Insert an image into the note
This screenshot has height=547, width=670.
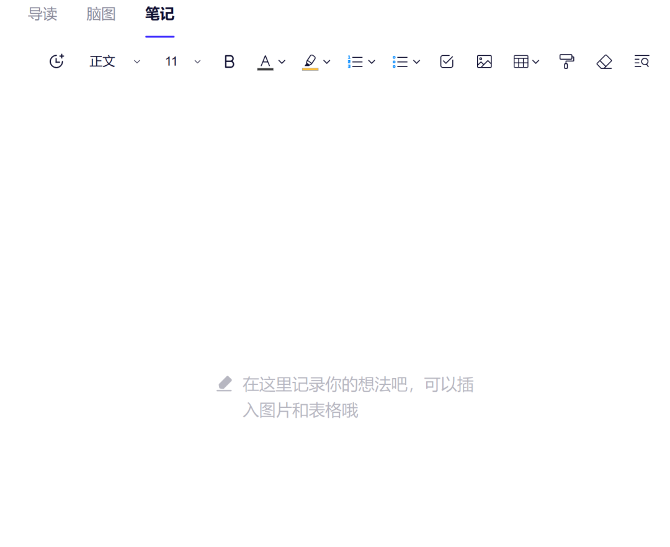coord(485,61)
